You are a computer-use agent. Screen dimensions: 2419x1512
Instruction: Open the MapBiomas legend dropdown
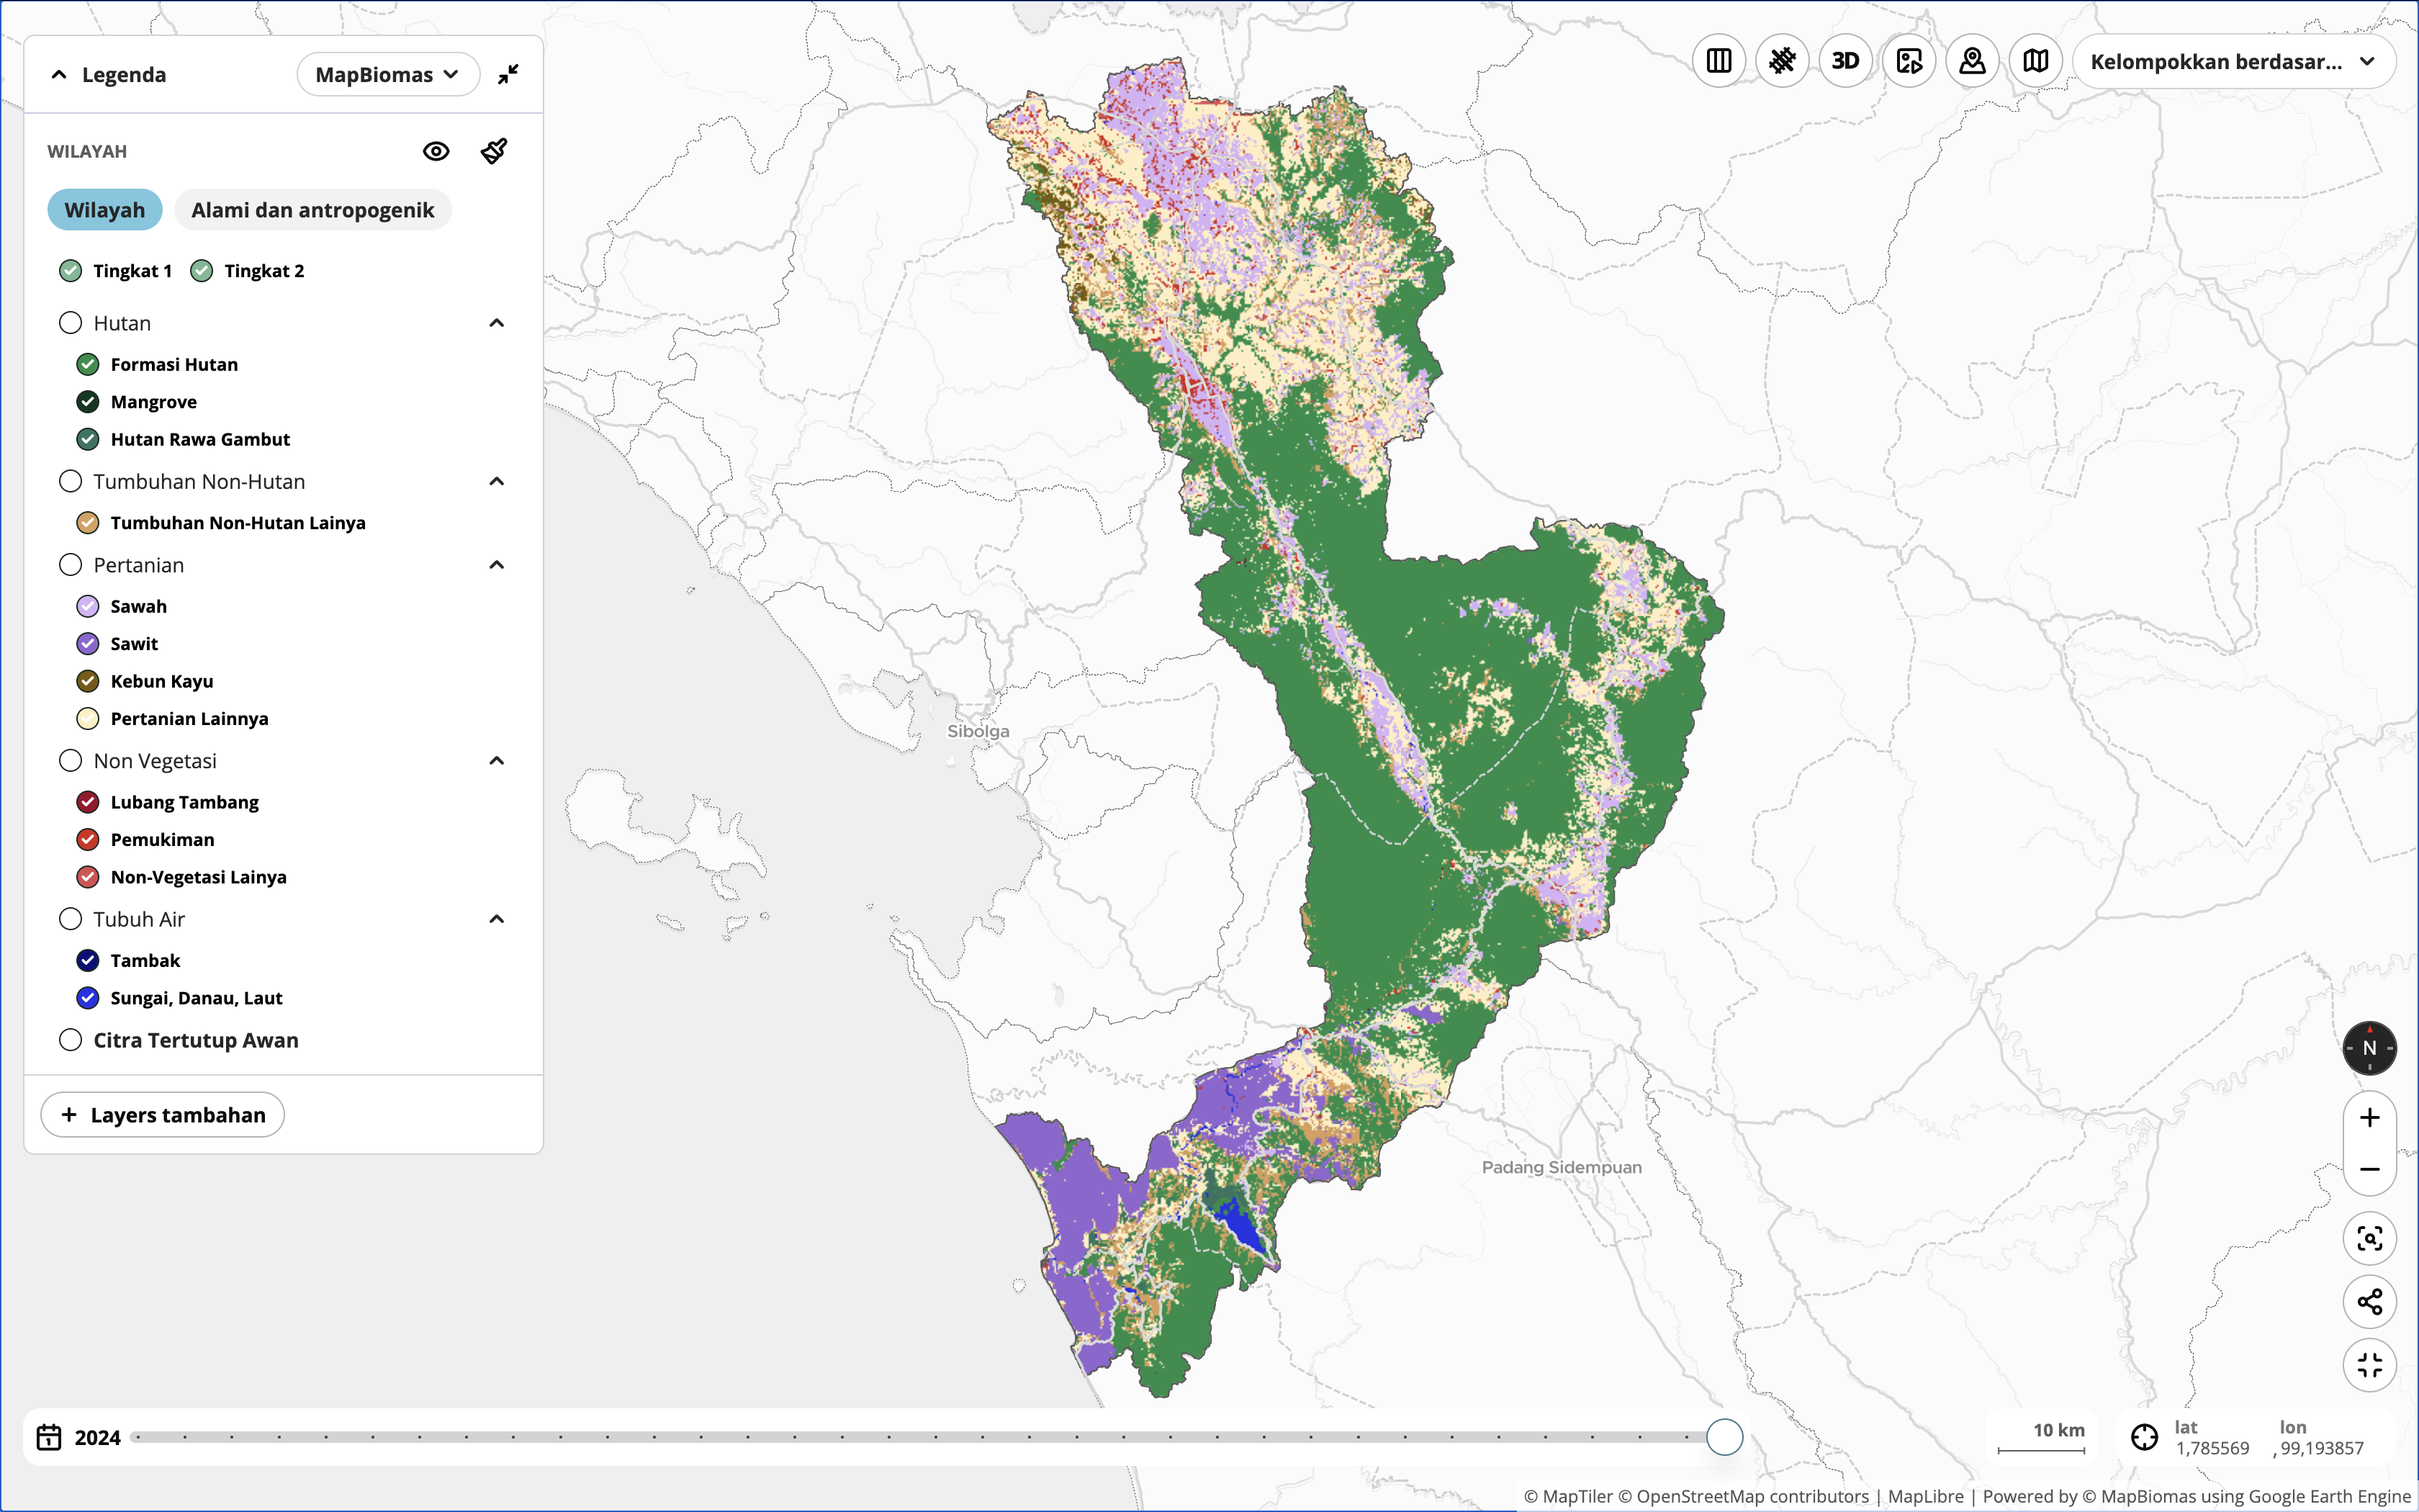tap(388, 75)
